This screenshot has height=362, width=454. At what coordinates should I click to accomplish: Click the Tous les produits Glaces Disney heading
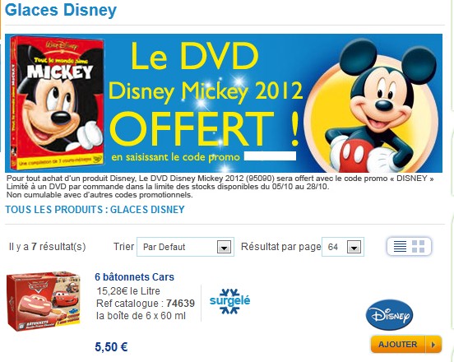(x=95, y=209)
